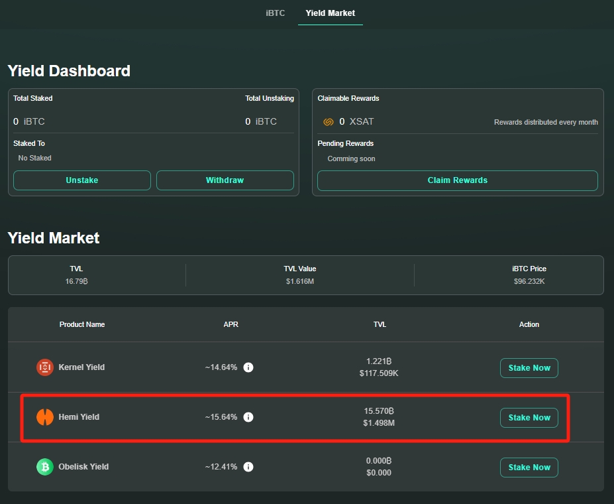This screenshot has height=504, width=614.
Task: Open the Hemi Yield APR info icon
Action: pos(248,417)
